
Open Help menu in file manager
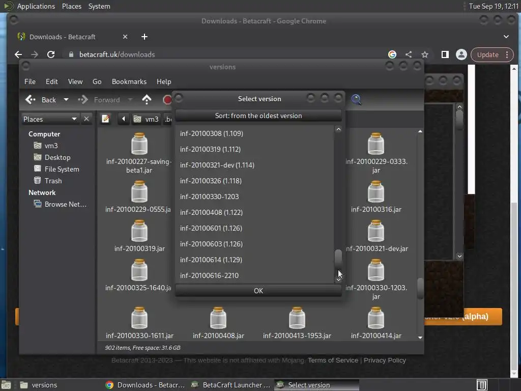coord(163,81)
